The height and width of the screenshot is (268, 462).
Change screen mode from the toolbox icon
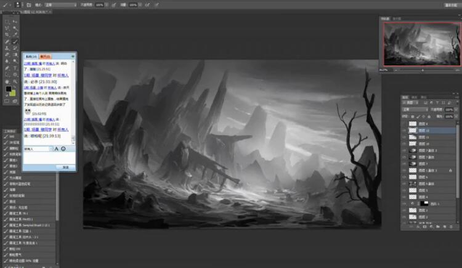tap(15, 101)
